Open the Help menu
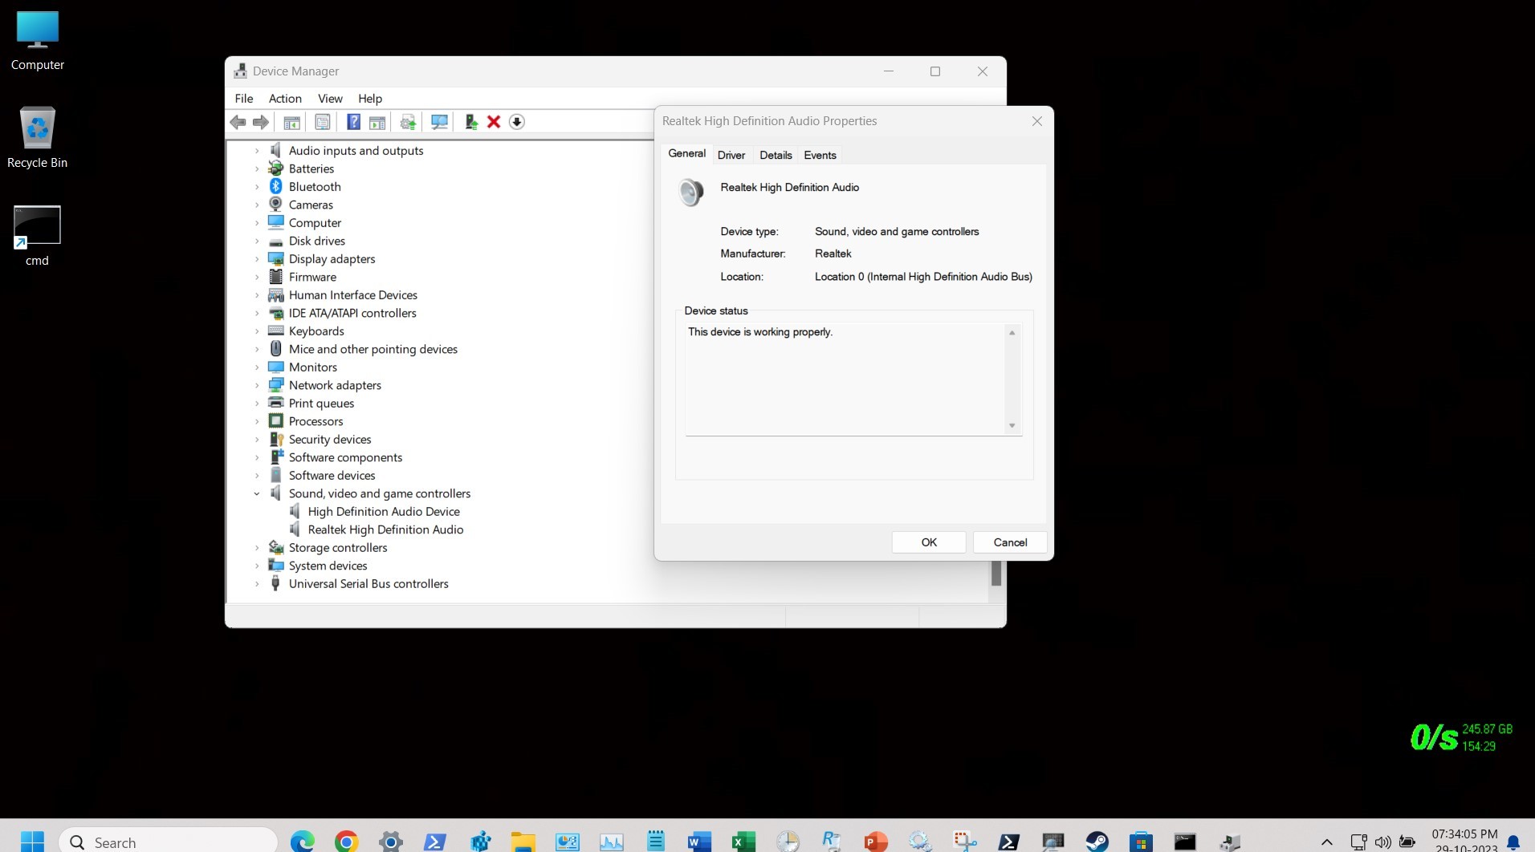Screen dimensions: 1535x852 [370, 99]
